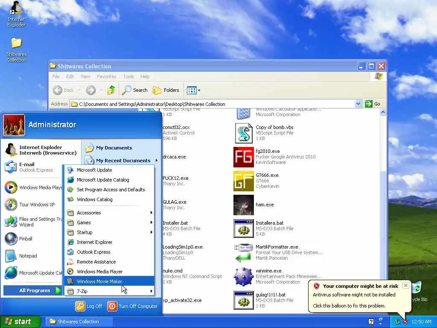The width and height of the screenshot is (437, 328).
Task: Open the fg2010.exe red FG icon
Action: [243, 157]
